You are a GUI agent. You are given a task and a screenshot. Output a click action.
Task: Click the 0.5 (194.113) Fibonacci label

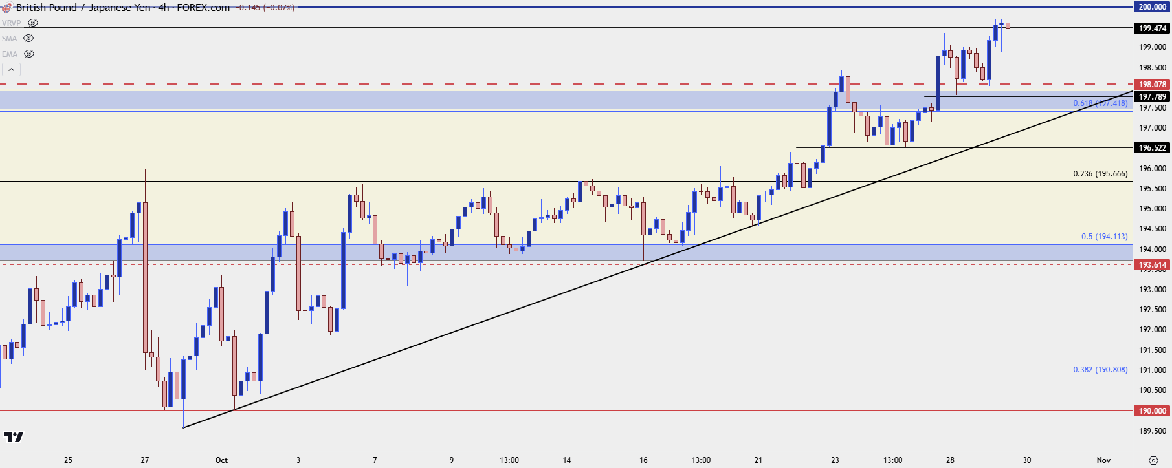(1104, 237)
